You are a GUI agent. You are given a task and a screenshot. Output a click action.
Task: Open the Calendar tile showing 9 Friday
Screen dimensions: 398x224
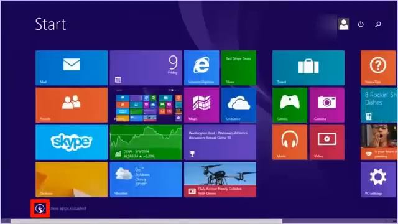(146, 68)
